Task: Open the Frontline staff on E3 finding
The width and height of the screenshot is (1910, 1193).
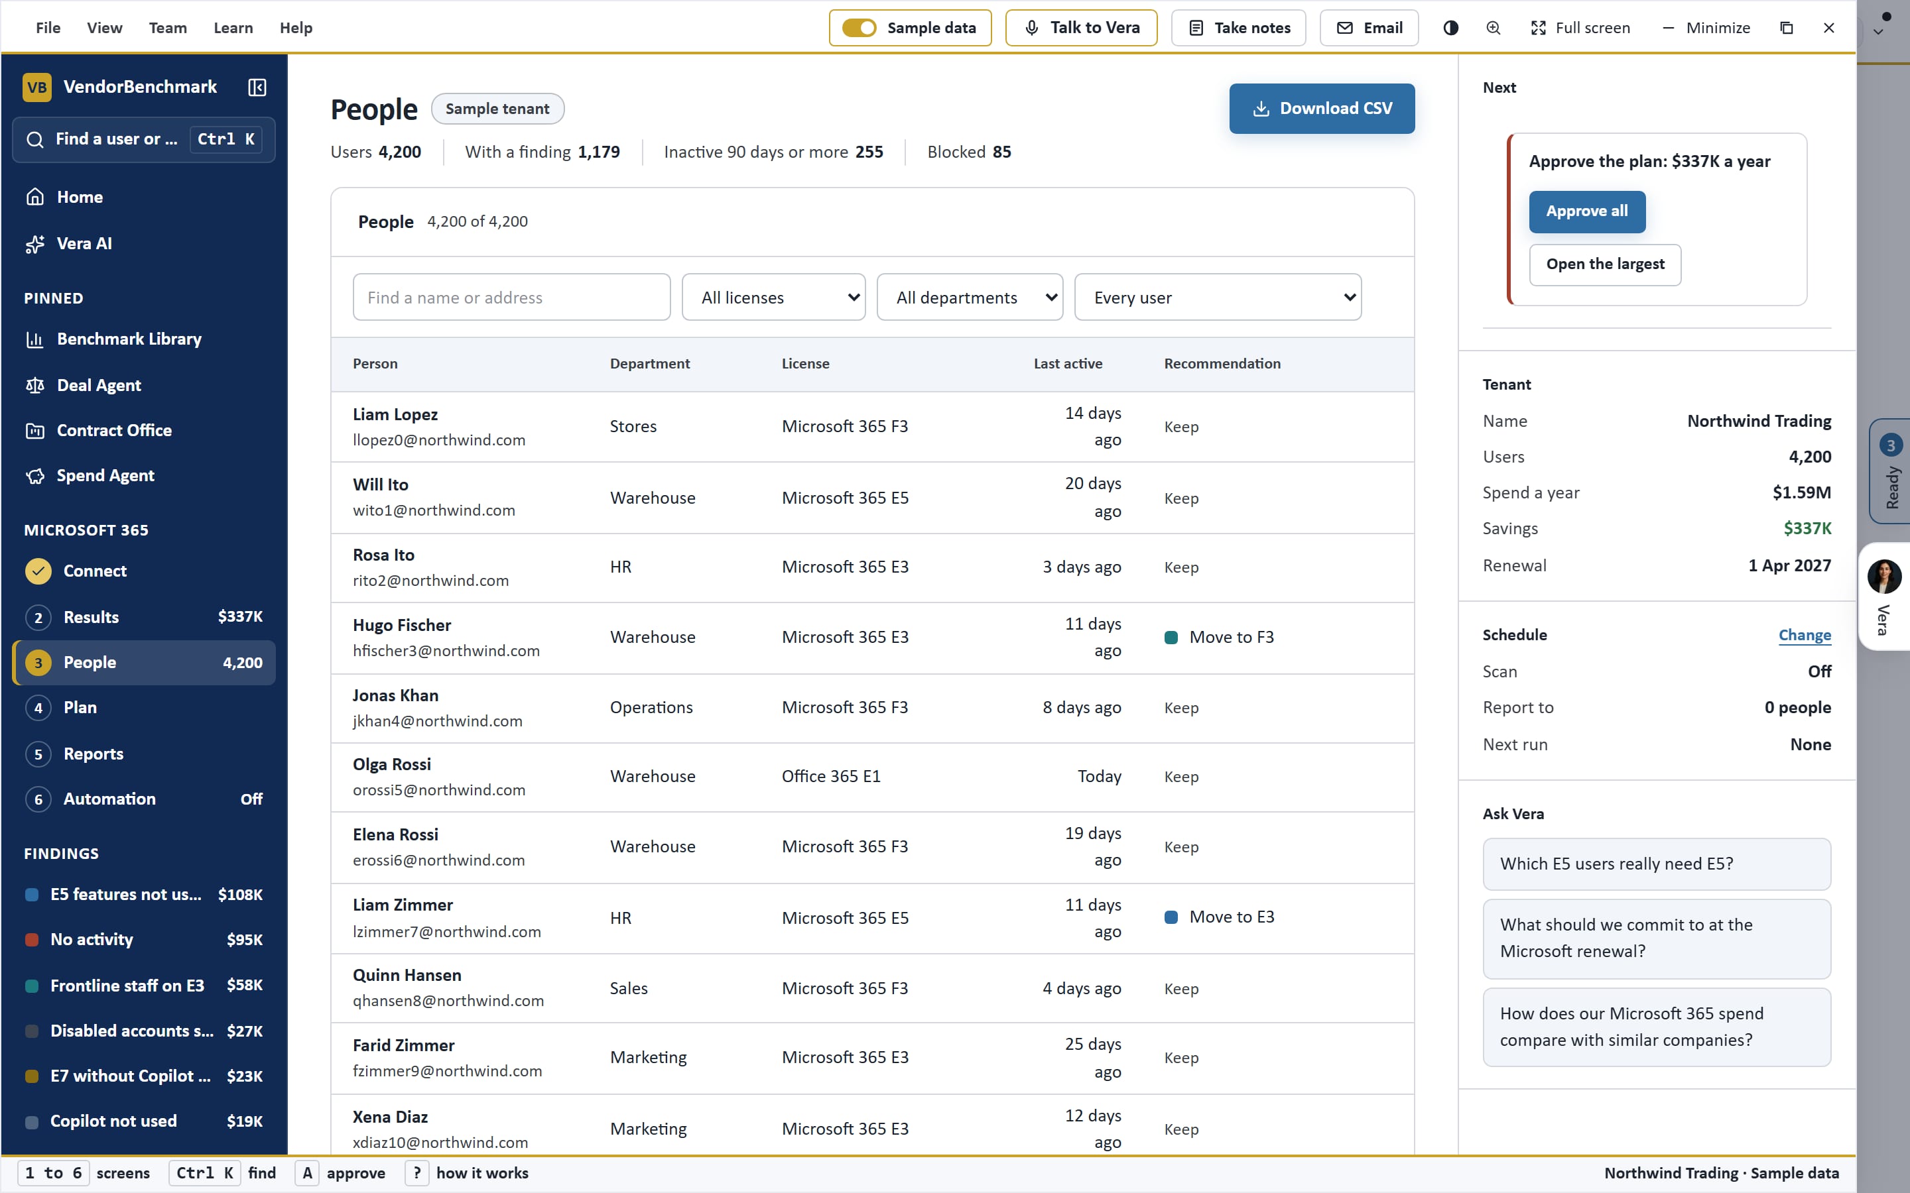Action: tap(144, 986)
